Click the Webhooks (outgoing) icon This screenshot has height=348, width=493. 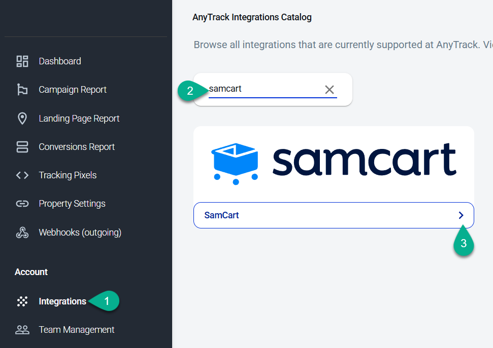(x=22, y=233)
